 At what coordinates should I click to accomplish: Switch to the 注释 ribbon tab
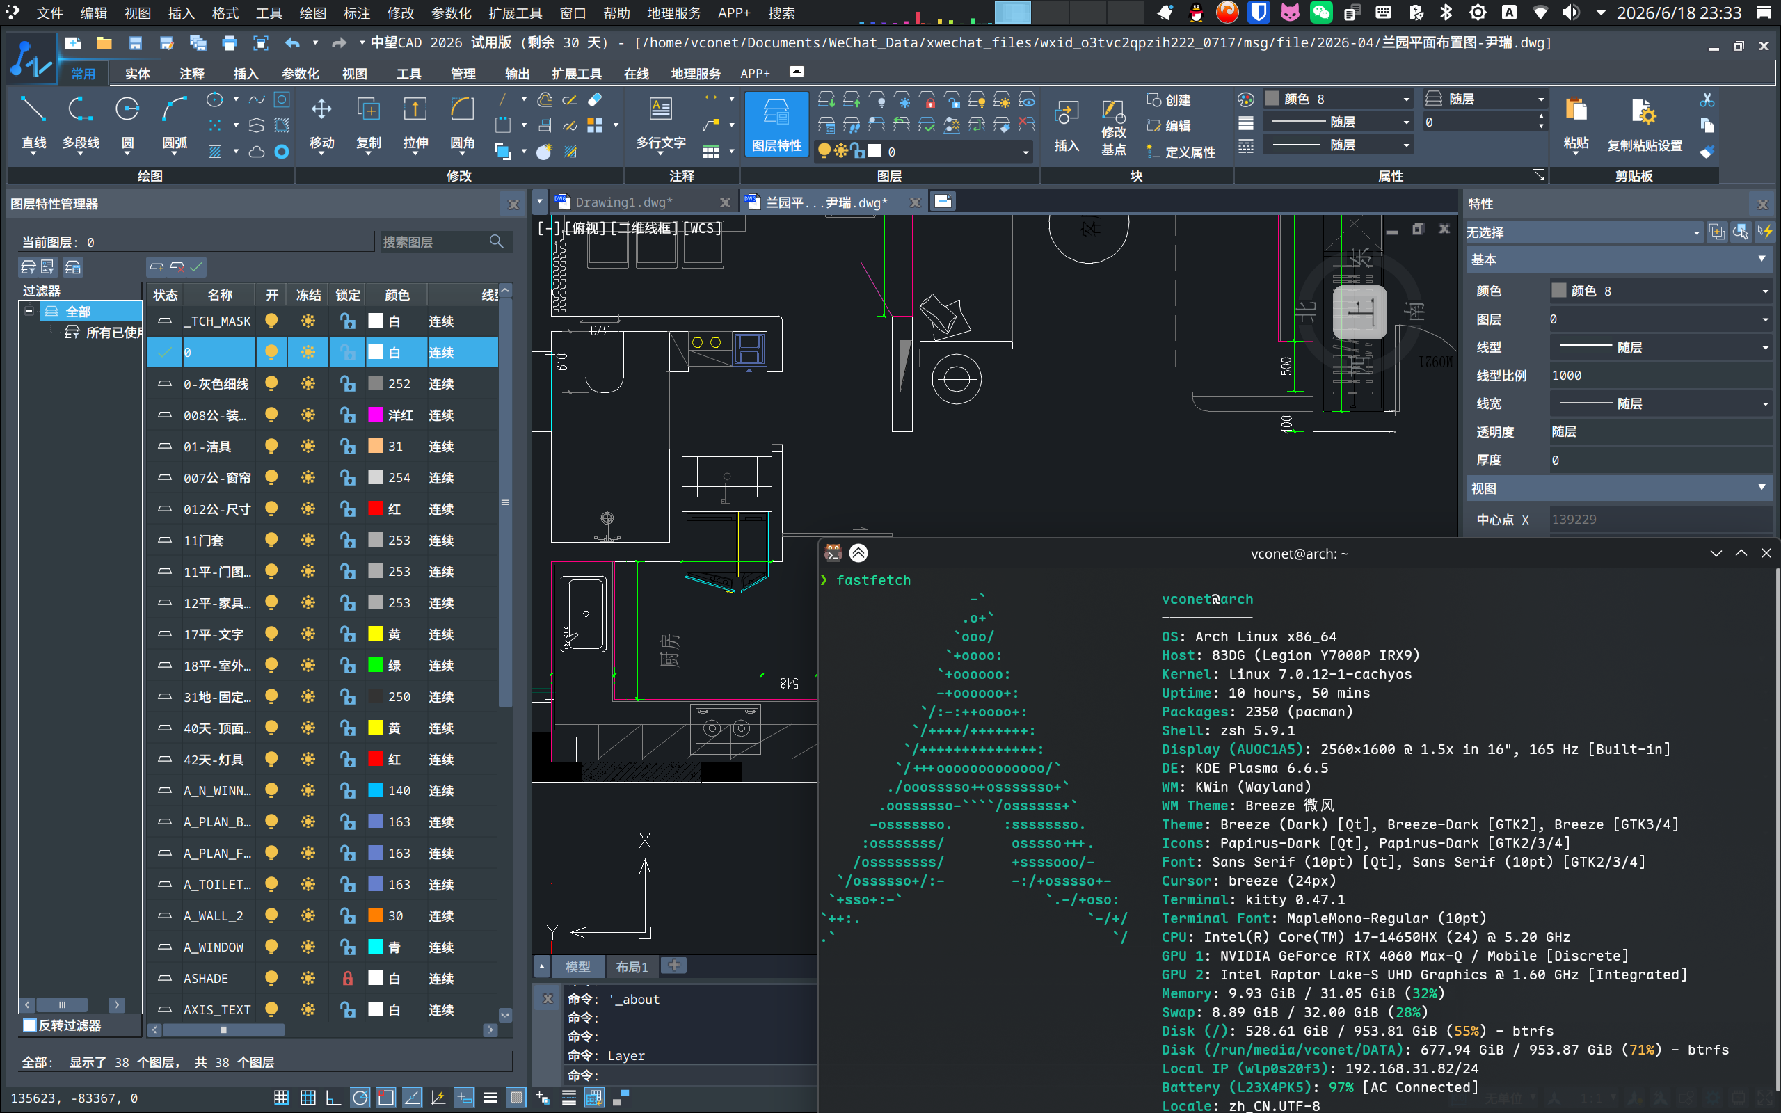(x=191, y=74)
